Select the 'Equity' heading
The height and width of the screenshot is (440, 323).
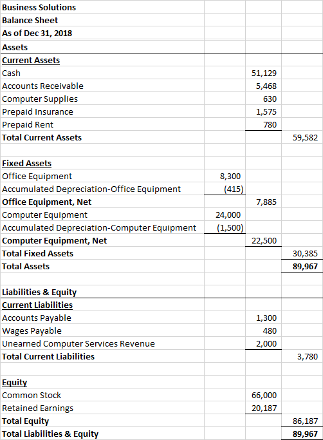(x=15, y=383)
